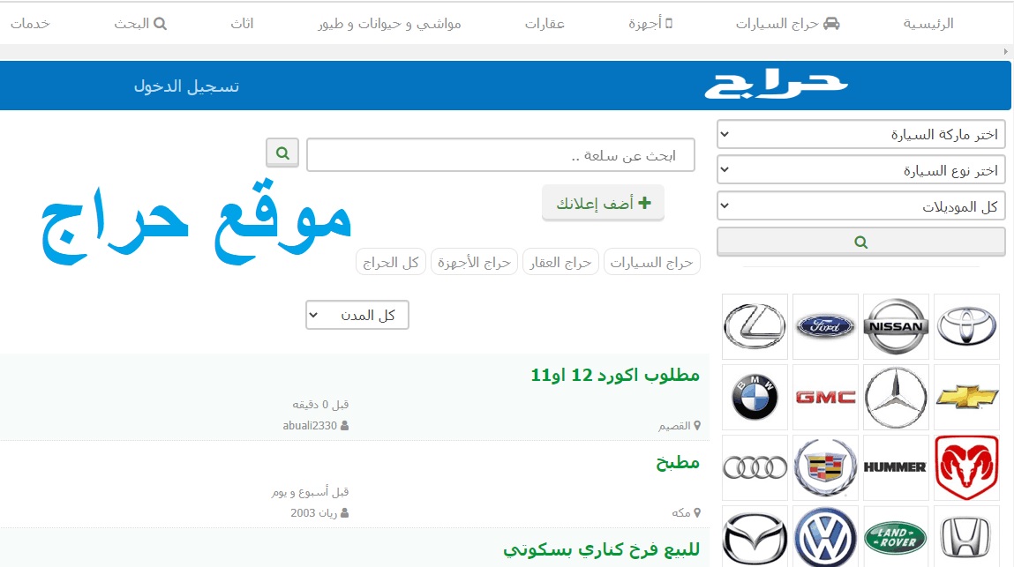Image resolution: width=1014 pixels, height=567 pixels.
Task: Click the BMW brand logo
Action: pyautogui.click(x=755, y=397)
